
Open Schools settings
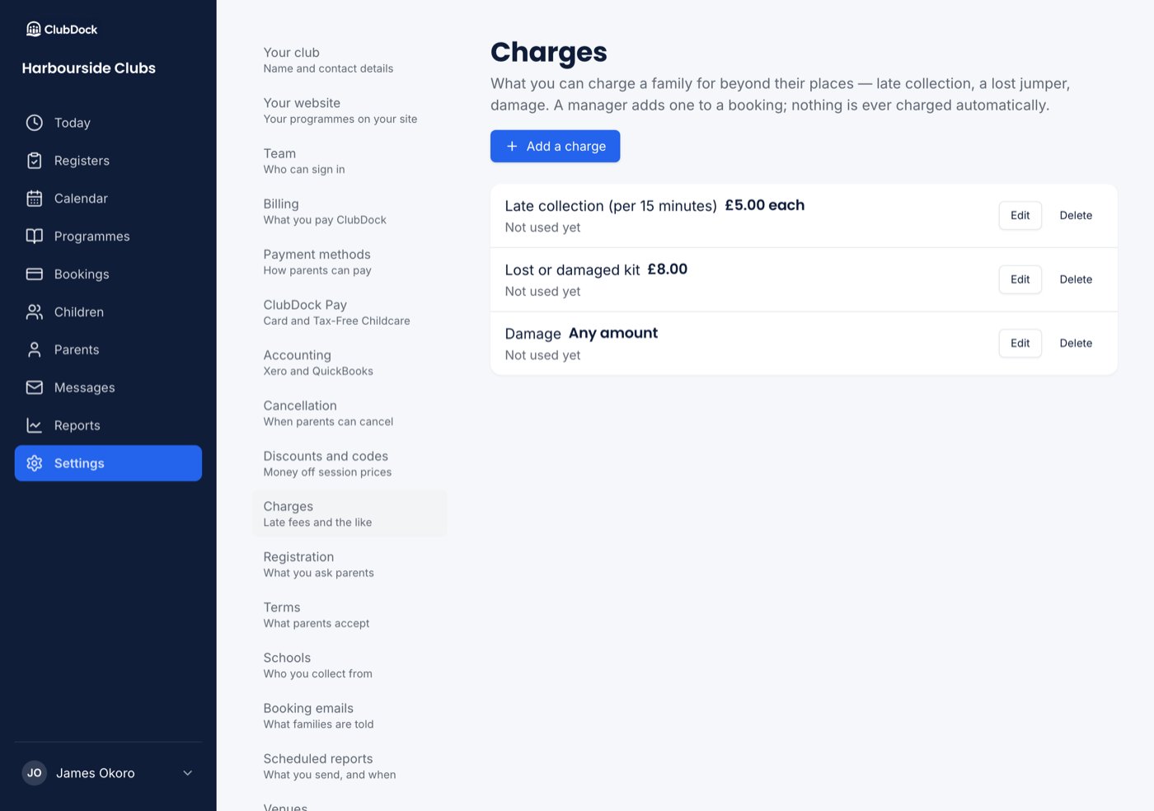coord(349,665)
